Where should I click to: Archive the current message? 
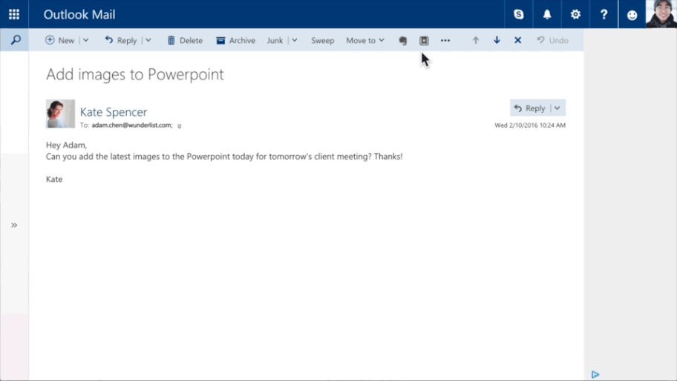(235, 41)
